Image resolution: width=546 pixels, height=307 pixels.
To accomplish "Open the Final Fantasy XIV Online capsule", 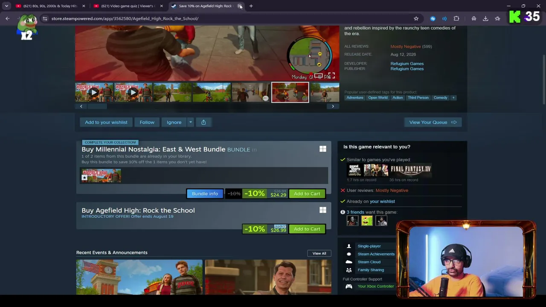I will [x=411, y=171].
